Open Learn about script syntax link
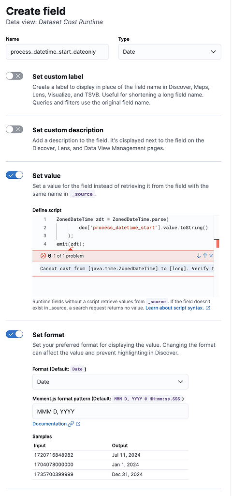 coord(174,308)
